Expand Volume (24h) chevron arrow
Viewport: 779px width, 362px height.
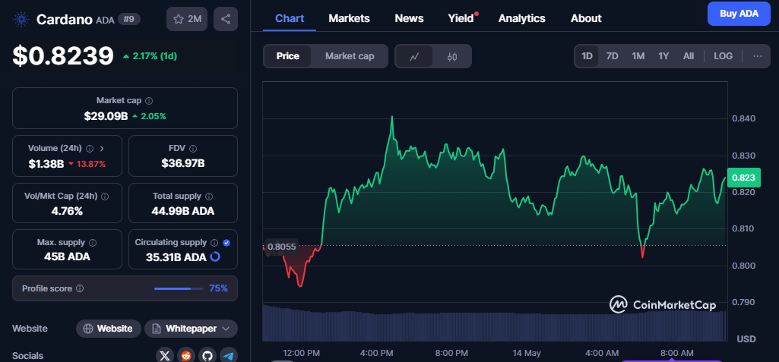[102, 148]
